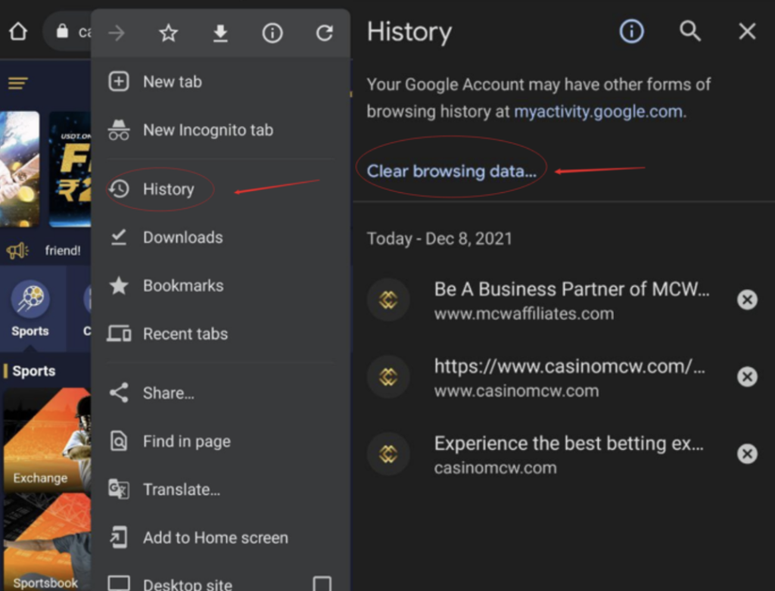The width and height of the screenshot is (775, 591).
Task: Open a New tab from menu
Action: [x=172, y=82]
